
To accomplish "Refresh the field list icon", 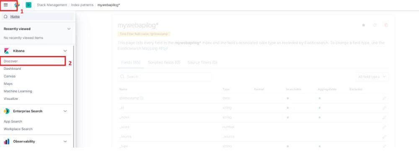I will pyautogui.click(x=375, y=25).
